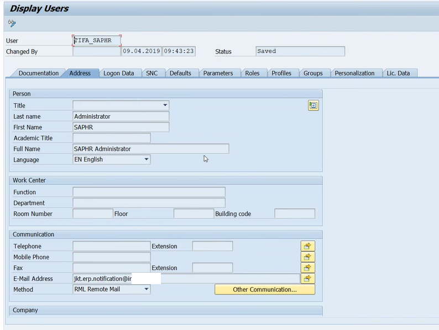Click the Telephone number input field
Image resolution: width=439 pixels, height=330 pixels.
(x=112, y=246)
